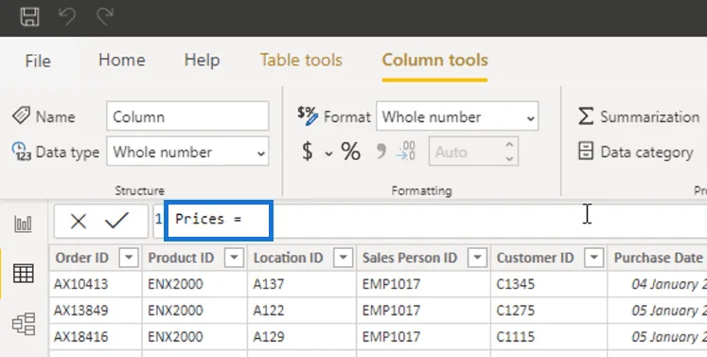
Task: Click the Redo arrow icon
Action: coord(105,17)
